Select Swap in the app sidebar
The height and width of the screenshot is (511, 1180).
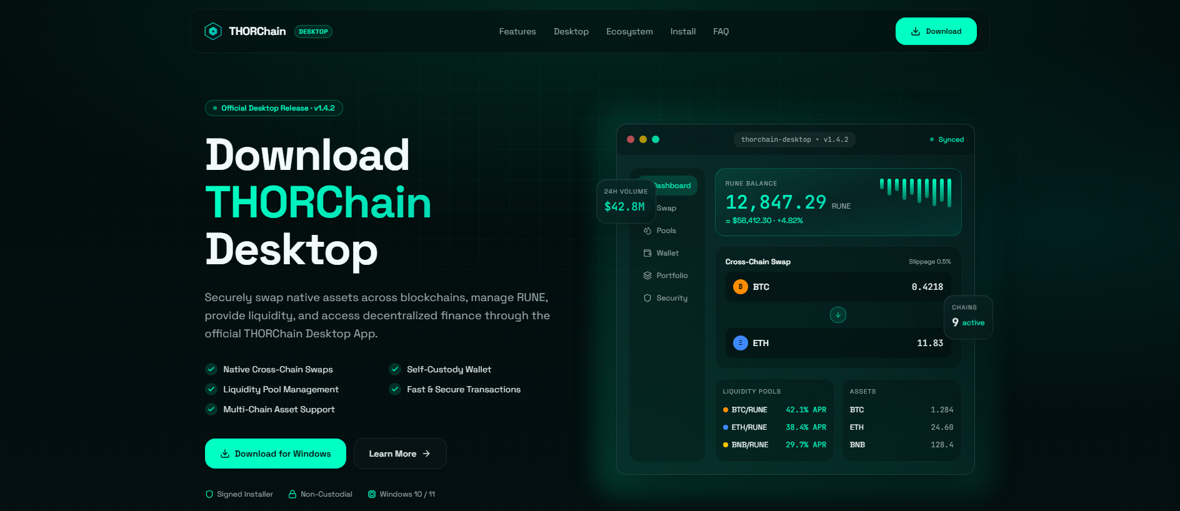666,208
